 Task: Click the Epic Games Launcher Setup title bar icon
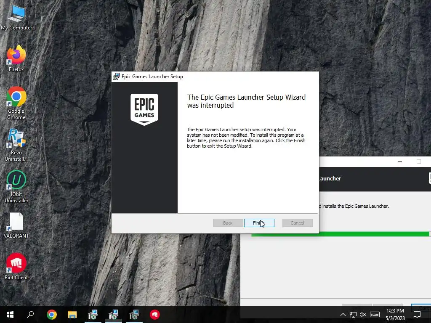coord(117,77)
